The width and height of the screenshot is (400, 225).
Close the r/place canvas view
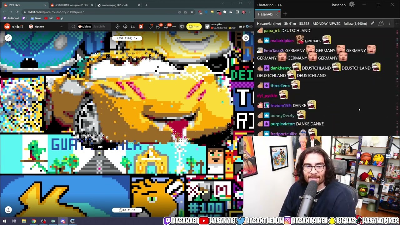tap(8, 38)
